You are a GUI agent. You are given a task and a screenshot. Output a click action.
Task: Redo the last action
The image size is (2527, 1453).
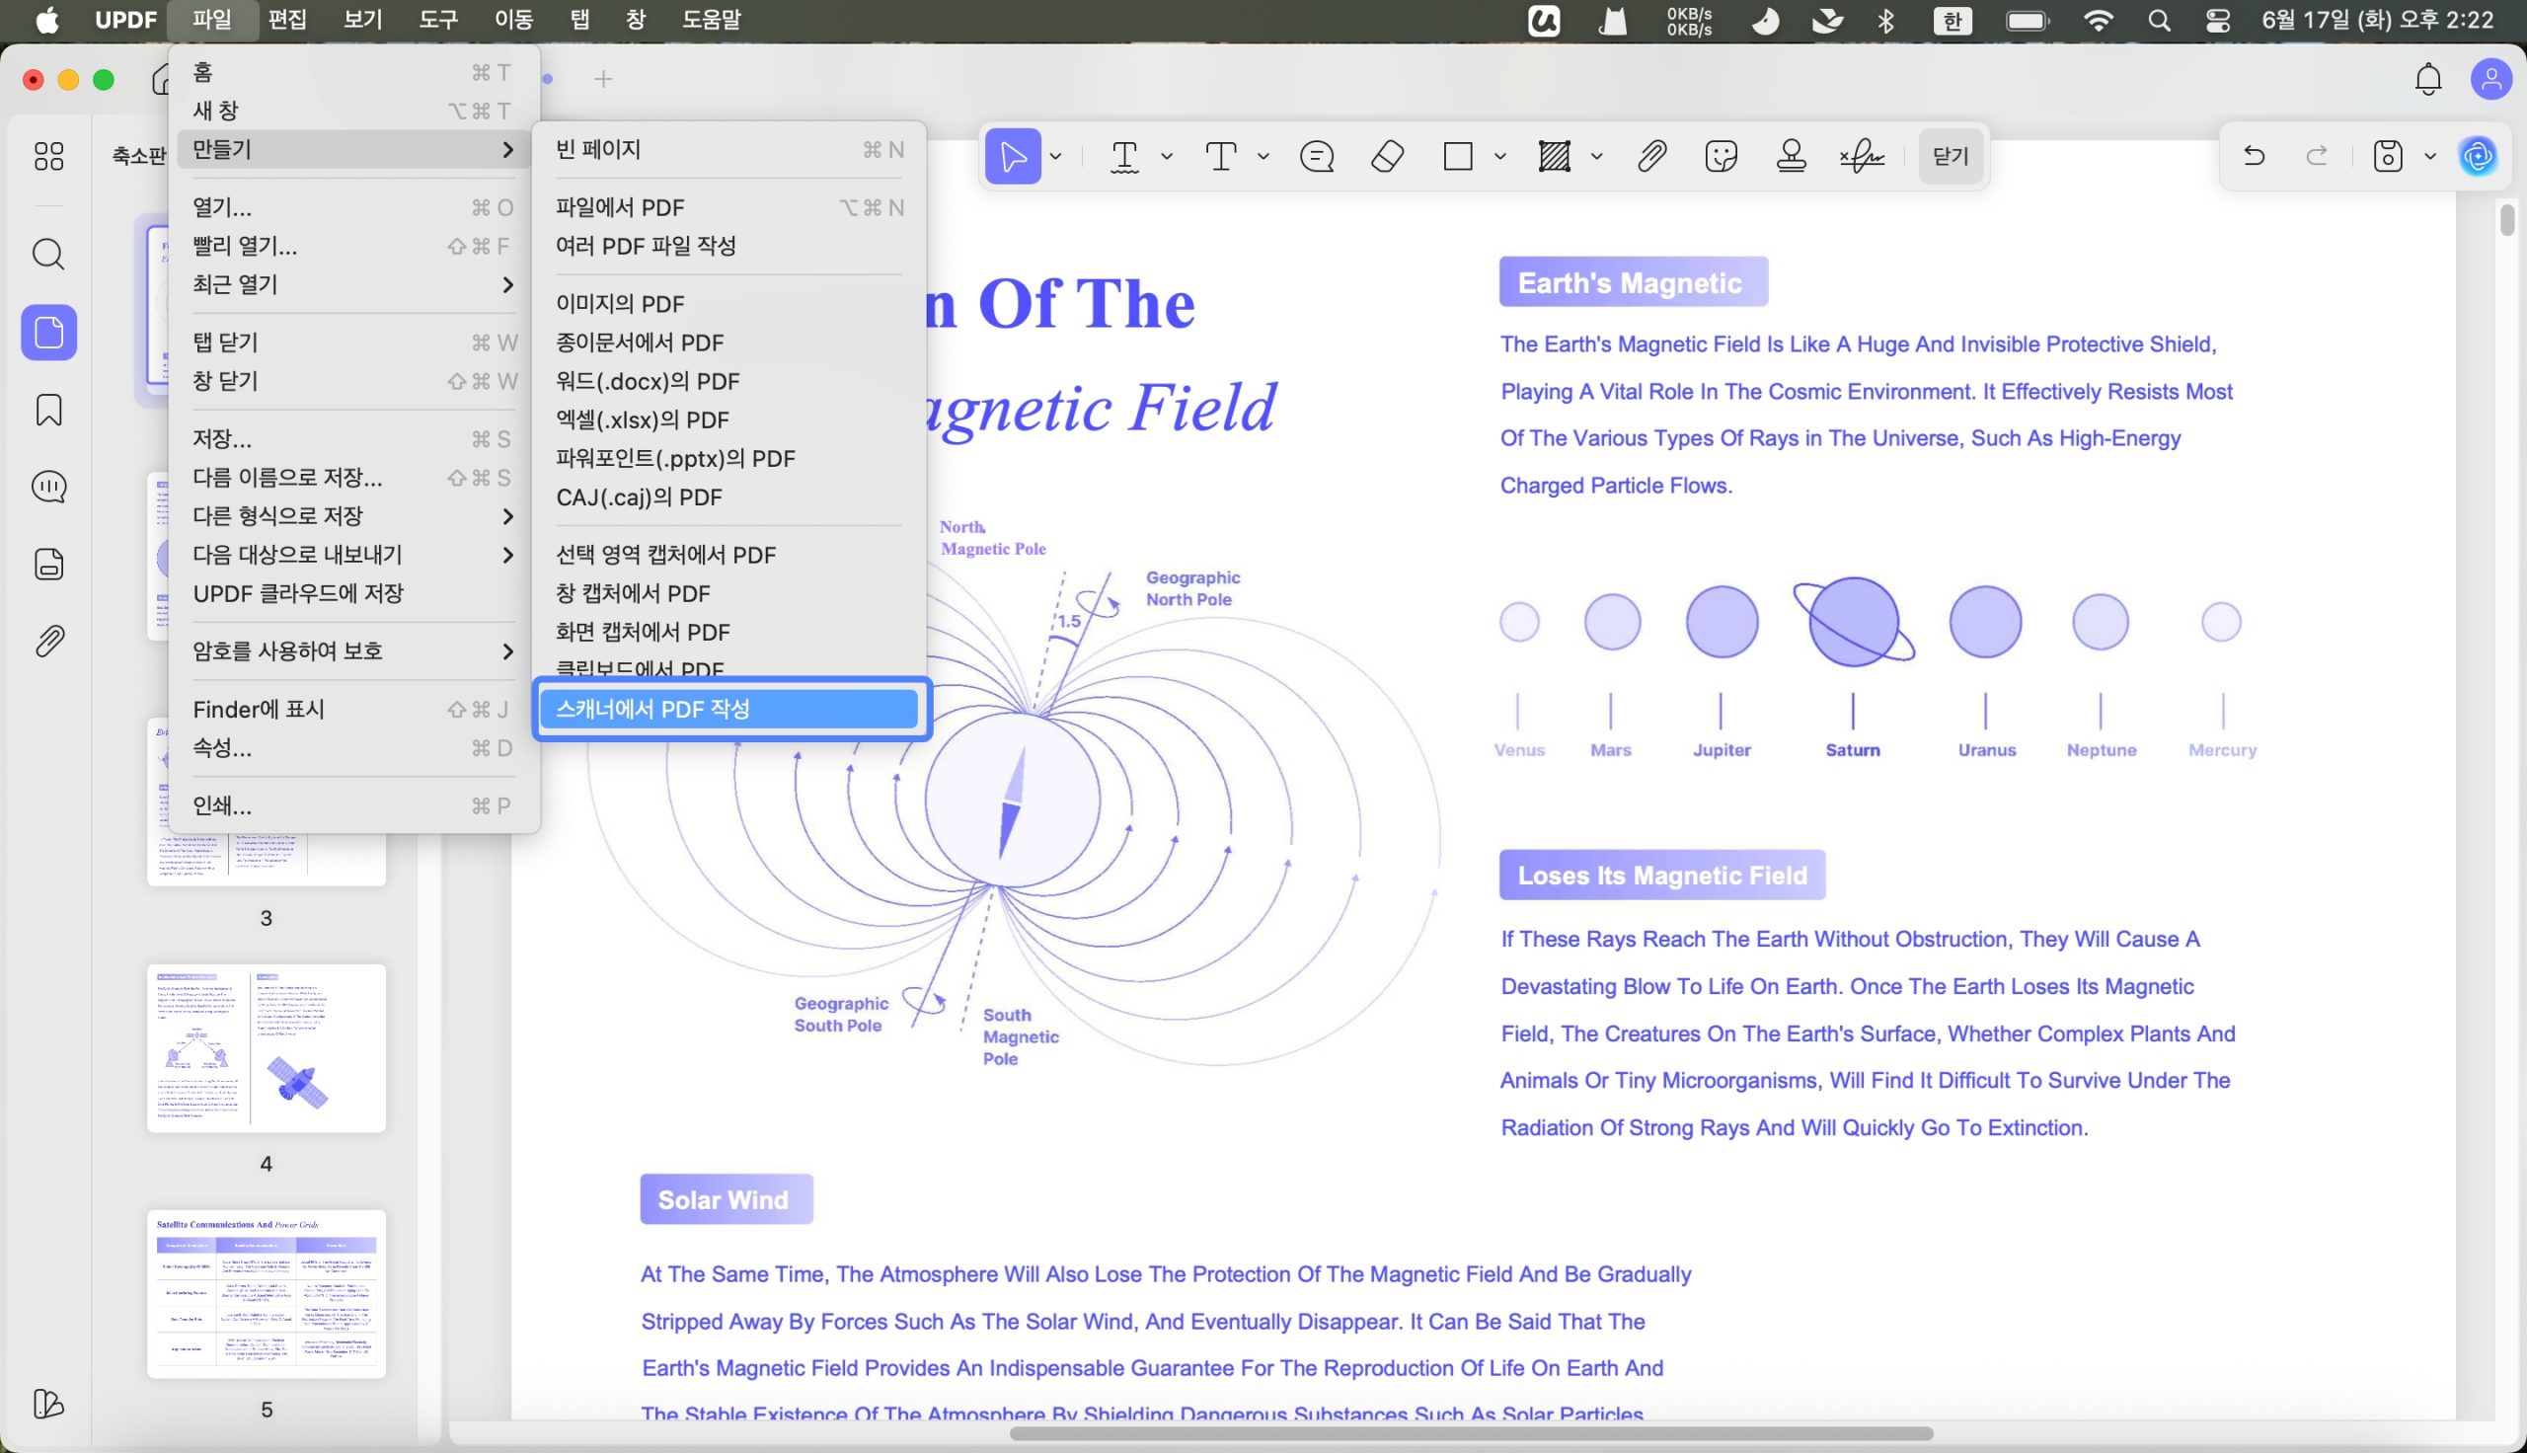click(x=2318, y=156)
